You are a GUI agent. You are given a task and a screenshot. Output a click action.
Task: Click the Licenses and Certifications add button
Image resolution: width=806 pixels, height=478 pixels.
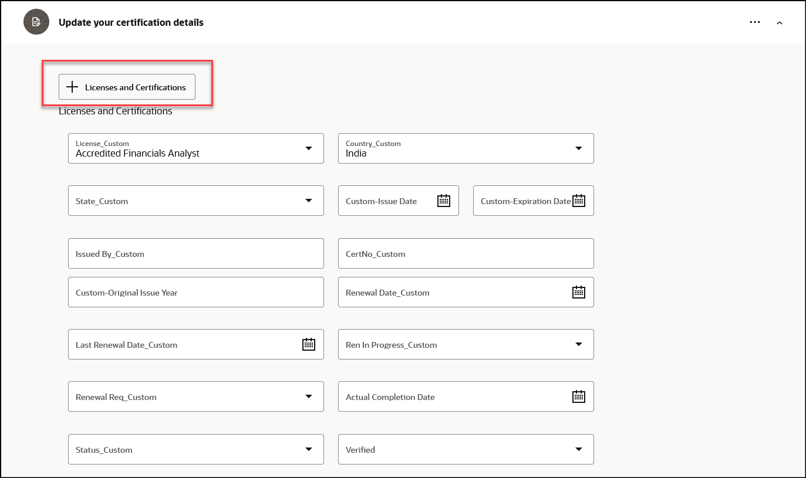point(127,87)
